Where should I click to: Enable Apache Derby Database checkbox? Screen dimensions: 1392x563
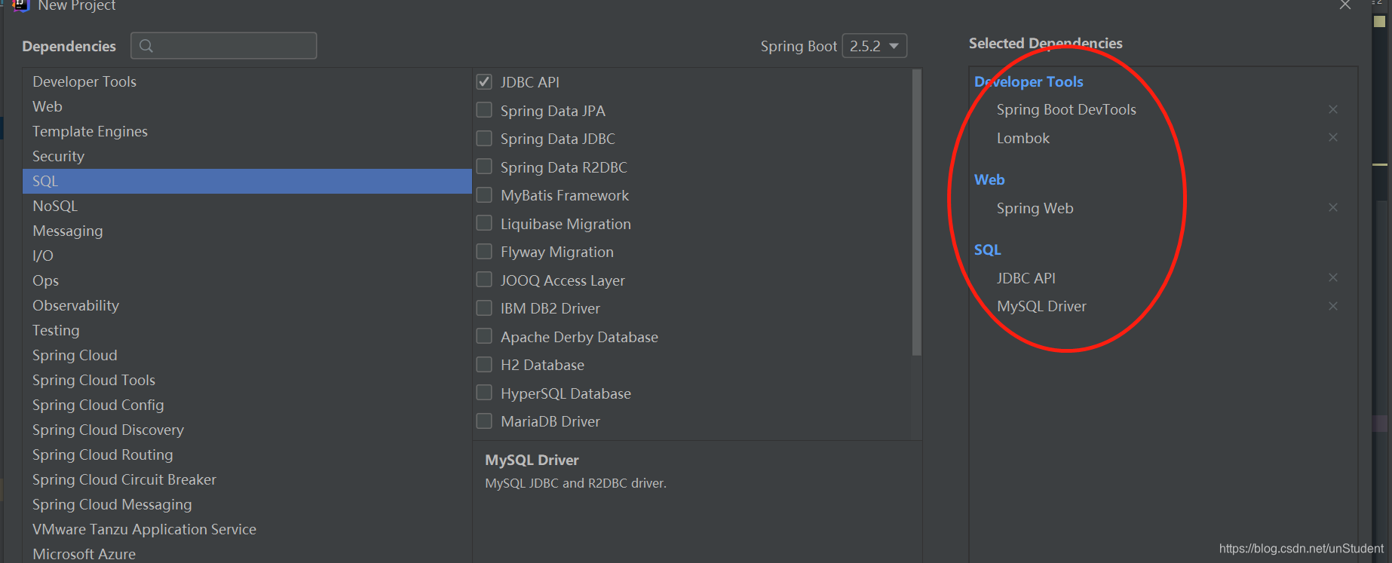coord(484,336)
